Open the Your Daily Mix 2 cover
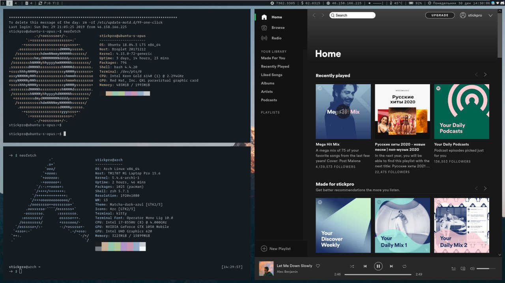 [x=462, y=225]
